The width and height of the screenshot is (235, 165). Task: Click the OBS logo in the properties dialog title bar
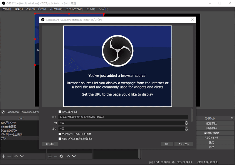[43, 20]
